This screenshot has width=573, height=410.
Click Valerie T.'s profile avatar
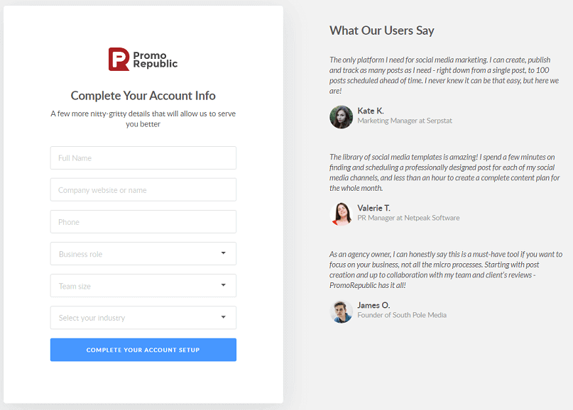[342, 214]
